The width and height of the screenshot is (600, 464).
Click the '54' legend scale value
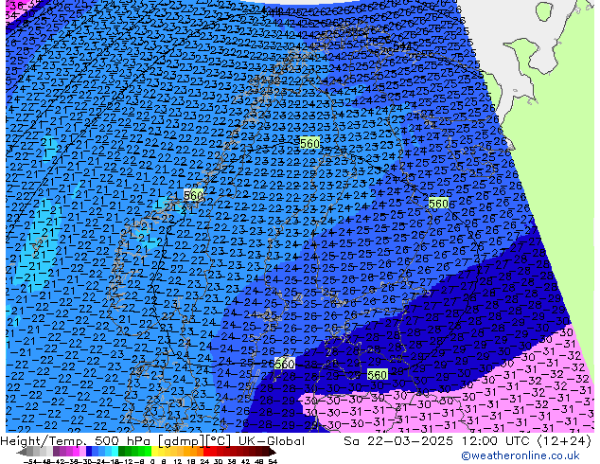(x=273, y=461)
